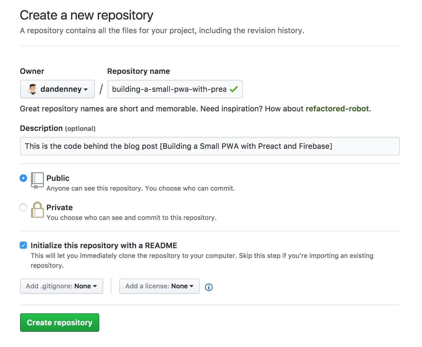Viewport: 422px width, 347px height.
Task: Uncheck Initialize this repository with a README
Action: [23, 245]
